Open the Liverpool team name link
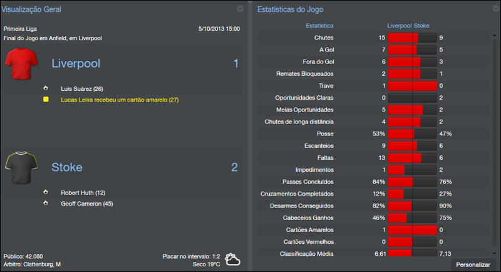 [76, 64]
